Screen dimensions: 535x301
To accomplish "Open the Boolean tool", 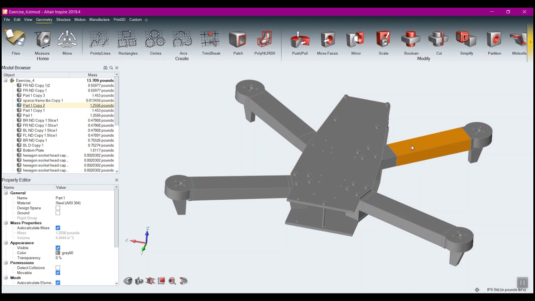I will coord(411,42).
